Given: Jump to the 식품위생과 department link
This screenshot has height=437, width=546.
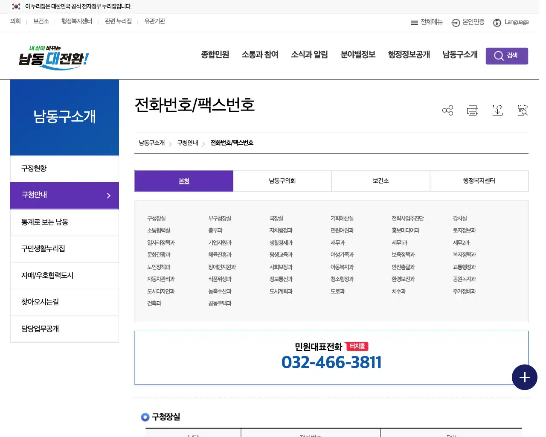Looking at the screenshot, I should point(220,279).
